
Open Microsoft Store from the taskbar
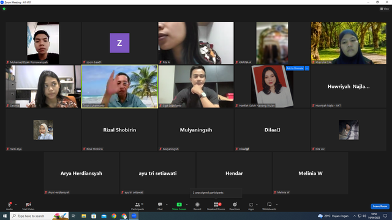pyautogui.click(x=94, y=216)
